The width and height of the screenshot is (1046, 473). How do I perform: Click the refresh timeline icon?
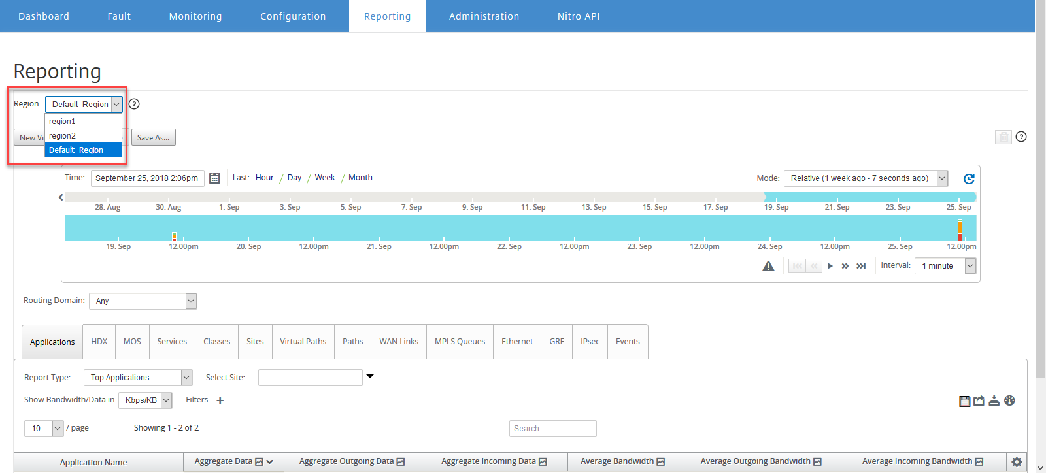(x=969, y=178)
